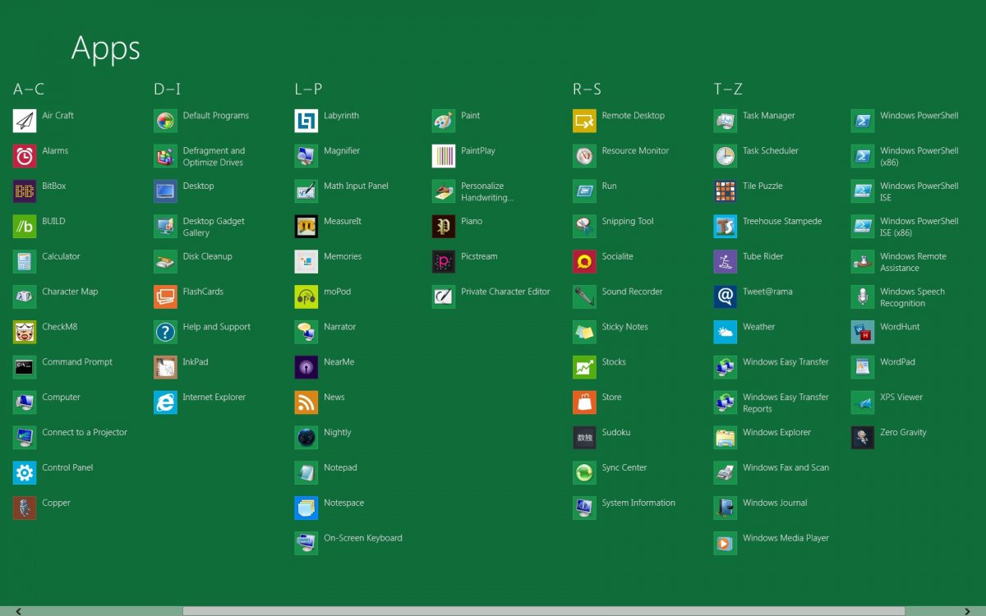Viewport: 986px width, 616px height.
Task: Open the Disk Cleanup icon
Action: 165,262
